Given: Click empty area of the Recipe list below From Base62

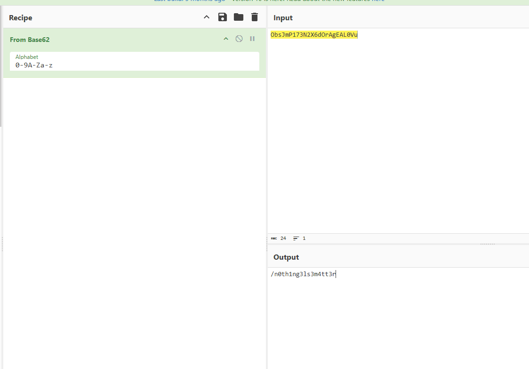Looking at the screenshot, I should pos(134,212).
